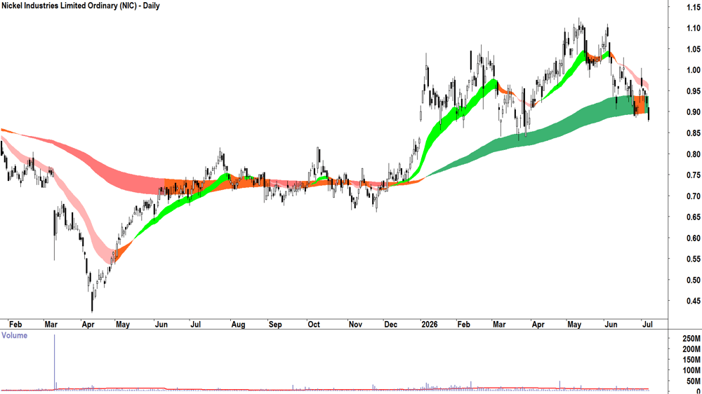
Task: Click the 150M volume axis label
Action: point(691,360)
